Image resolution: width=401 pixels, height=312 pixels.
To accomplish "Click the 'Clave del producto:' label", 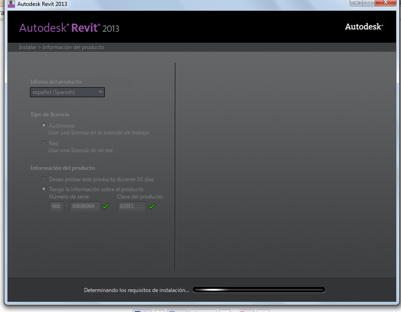I will (140, 197).
